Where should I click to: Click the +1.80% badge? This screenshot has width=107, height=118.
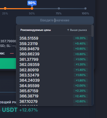pos(81,80)
